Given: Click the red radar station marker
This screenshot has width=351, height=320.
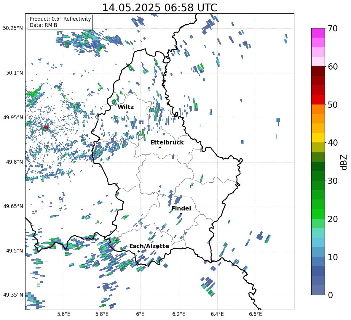Looking at the screenshot, I should pyautogui.click(x=46, y=128).
